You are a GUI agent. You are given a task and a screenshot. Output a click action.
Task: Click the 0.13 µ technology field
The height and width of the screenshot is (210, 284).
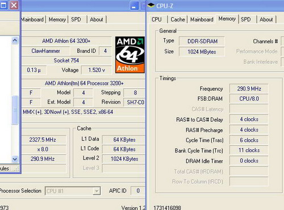coord(34,70)
